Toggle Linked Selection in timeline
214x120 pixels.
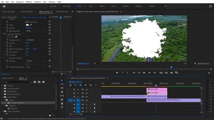point(81,85)
